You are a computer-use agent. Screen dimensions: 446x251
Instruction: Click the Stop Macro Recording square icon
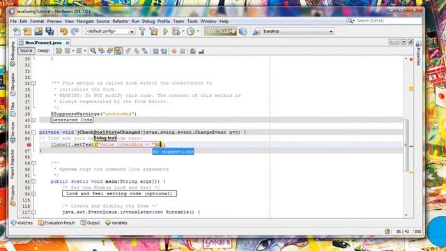(183, 51)
